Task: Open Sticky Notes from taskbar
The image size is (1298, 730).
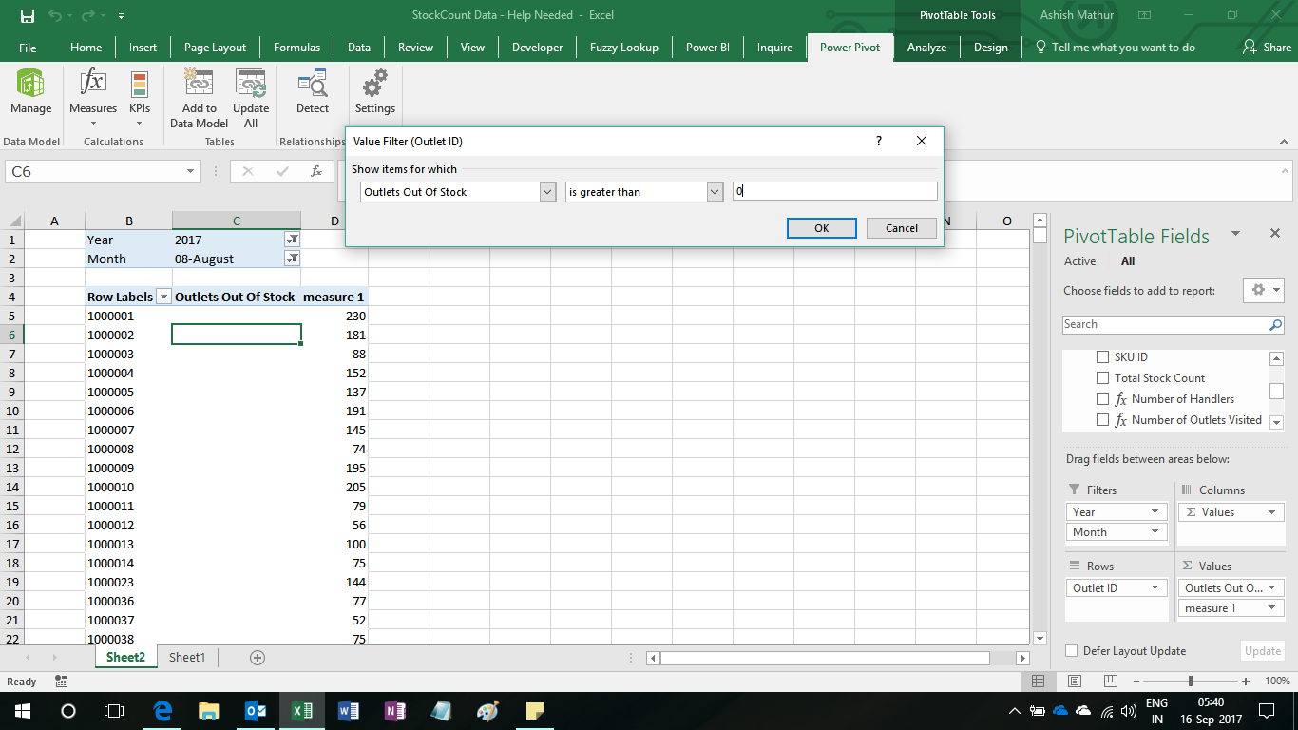Action: [x=534, y=711]
